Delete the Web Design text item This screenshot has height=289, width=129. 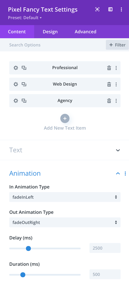click(x=109, y=84)
